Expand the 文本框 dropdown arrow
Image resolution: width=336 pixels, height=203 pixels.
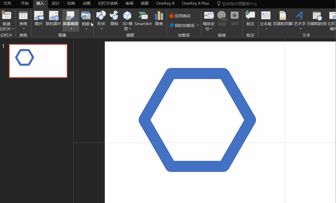(x=266, y=29)
